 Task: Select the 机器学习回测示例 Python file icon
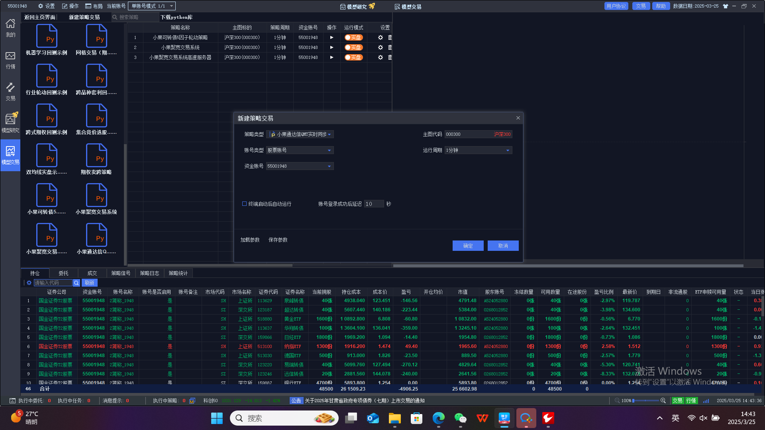pyautogui.click(x=47, y=37)
